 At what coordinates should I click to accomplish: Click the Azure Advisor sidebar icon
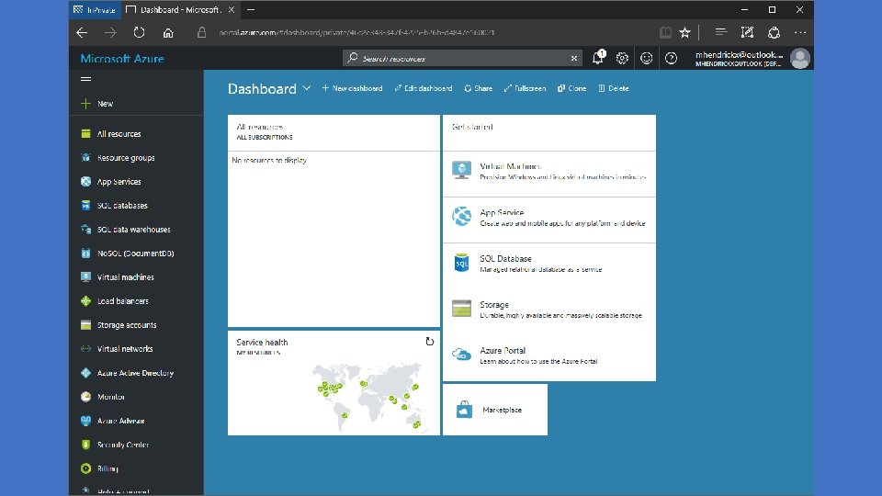coord(85,421)
